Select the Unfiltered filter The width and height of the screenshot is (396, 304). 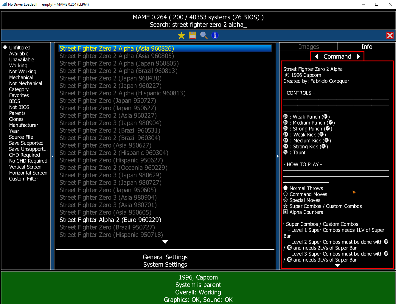[20, 48]
